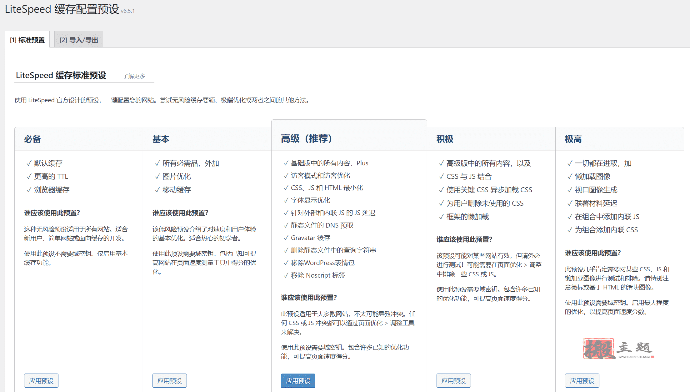This screenshot has height=392, width=690.
Task: Click the LiteSpeed 缓存标准预设 heading
Action: (61, 75)
